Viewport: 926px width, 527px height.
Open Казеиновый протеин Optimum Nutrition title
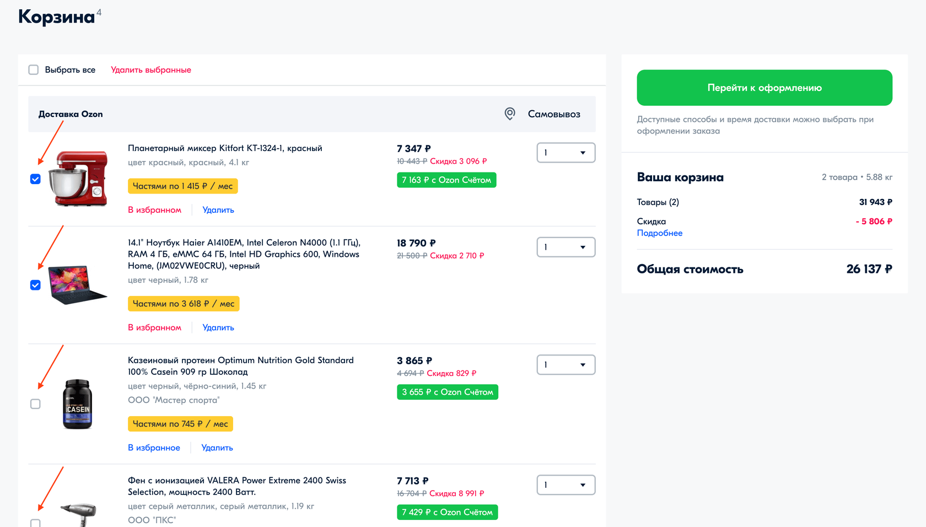click(241, 366)
